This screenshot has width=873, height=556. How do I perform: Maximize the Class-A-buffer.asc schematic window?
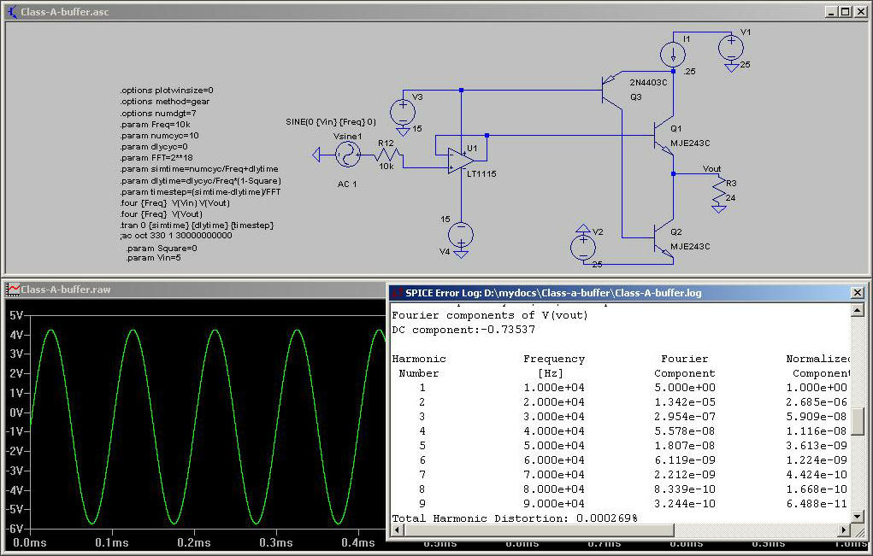(845, 11)
